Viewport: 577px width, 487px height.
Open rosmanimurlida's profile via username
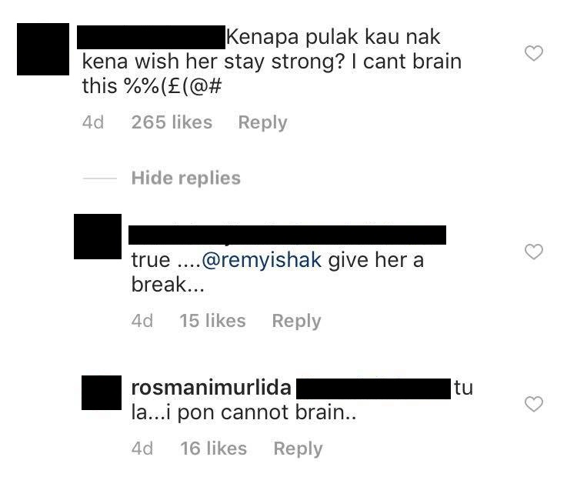click(x=212, y=388)
